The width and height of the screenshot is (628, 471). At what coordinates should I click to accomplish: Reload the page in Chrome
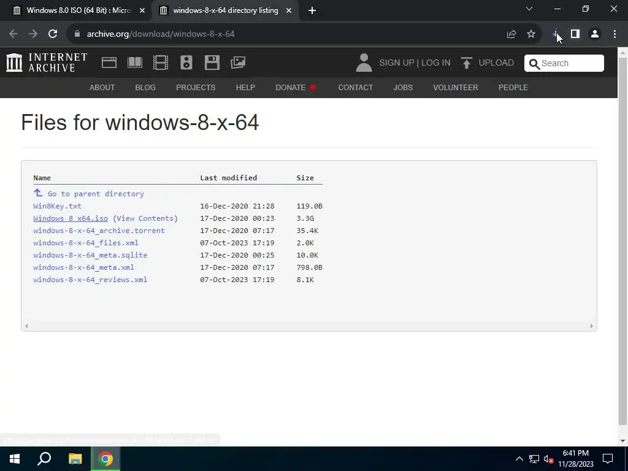coord(53,34)
